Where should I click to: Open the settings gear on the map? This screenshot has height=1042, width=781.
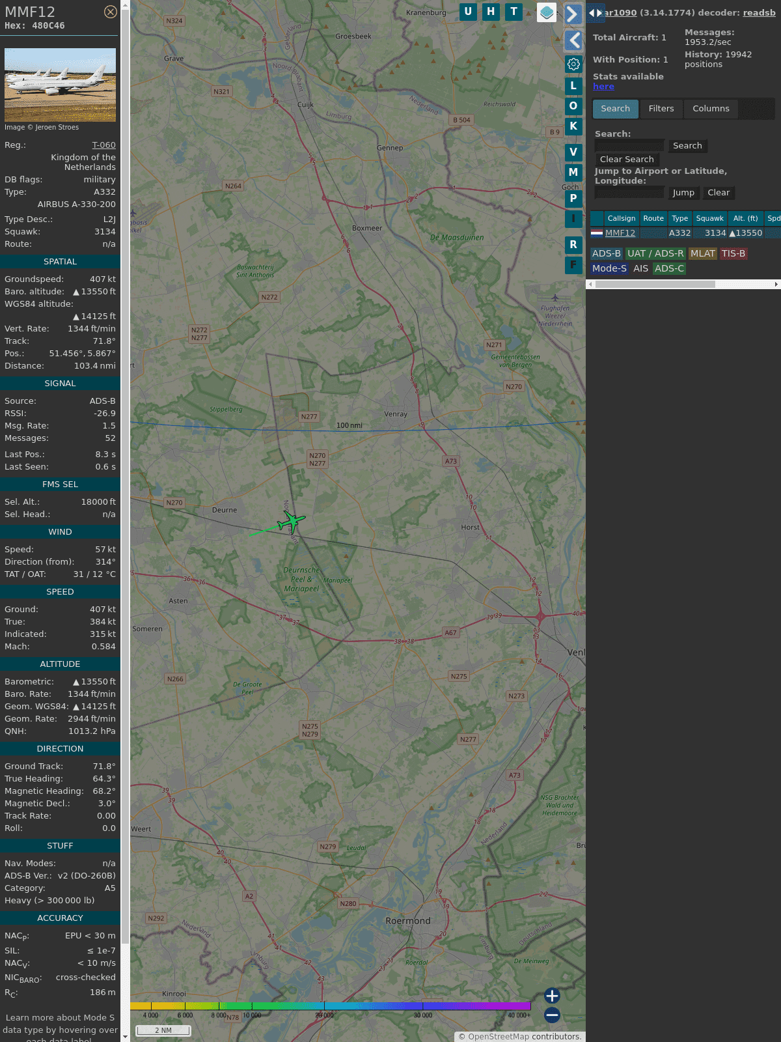click(x=573, y=64)
